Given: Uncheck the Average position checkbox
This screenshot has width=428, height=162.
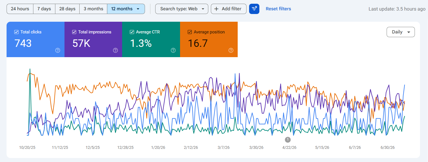Looking at the screenshot, I should point(190,32).
